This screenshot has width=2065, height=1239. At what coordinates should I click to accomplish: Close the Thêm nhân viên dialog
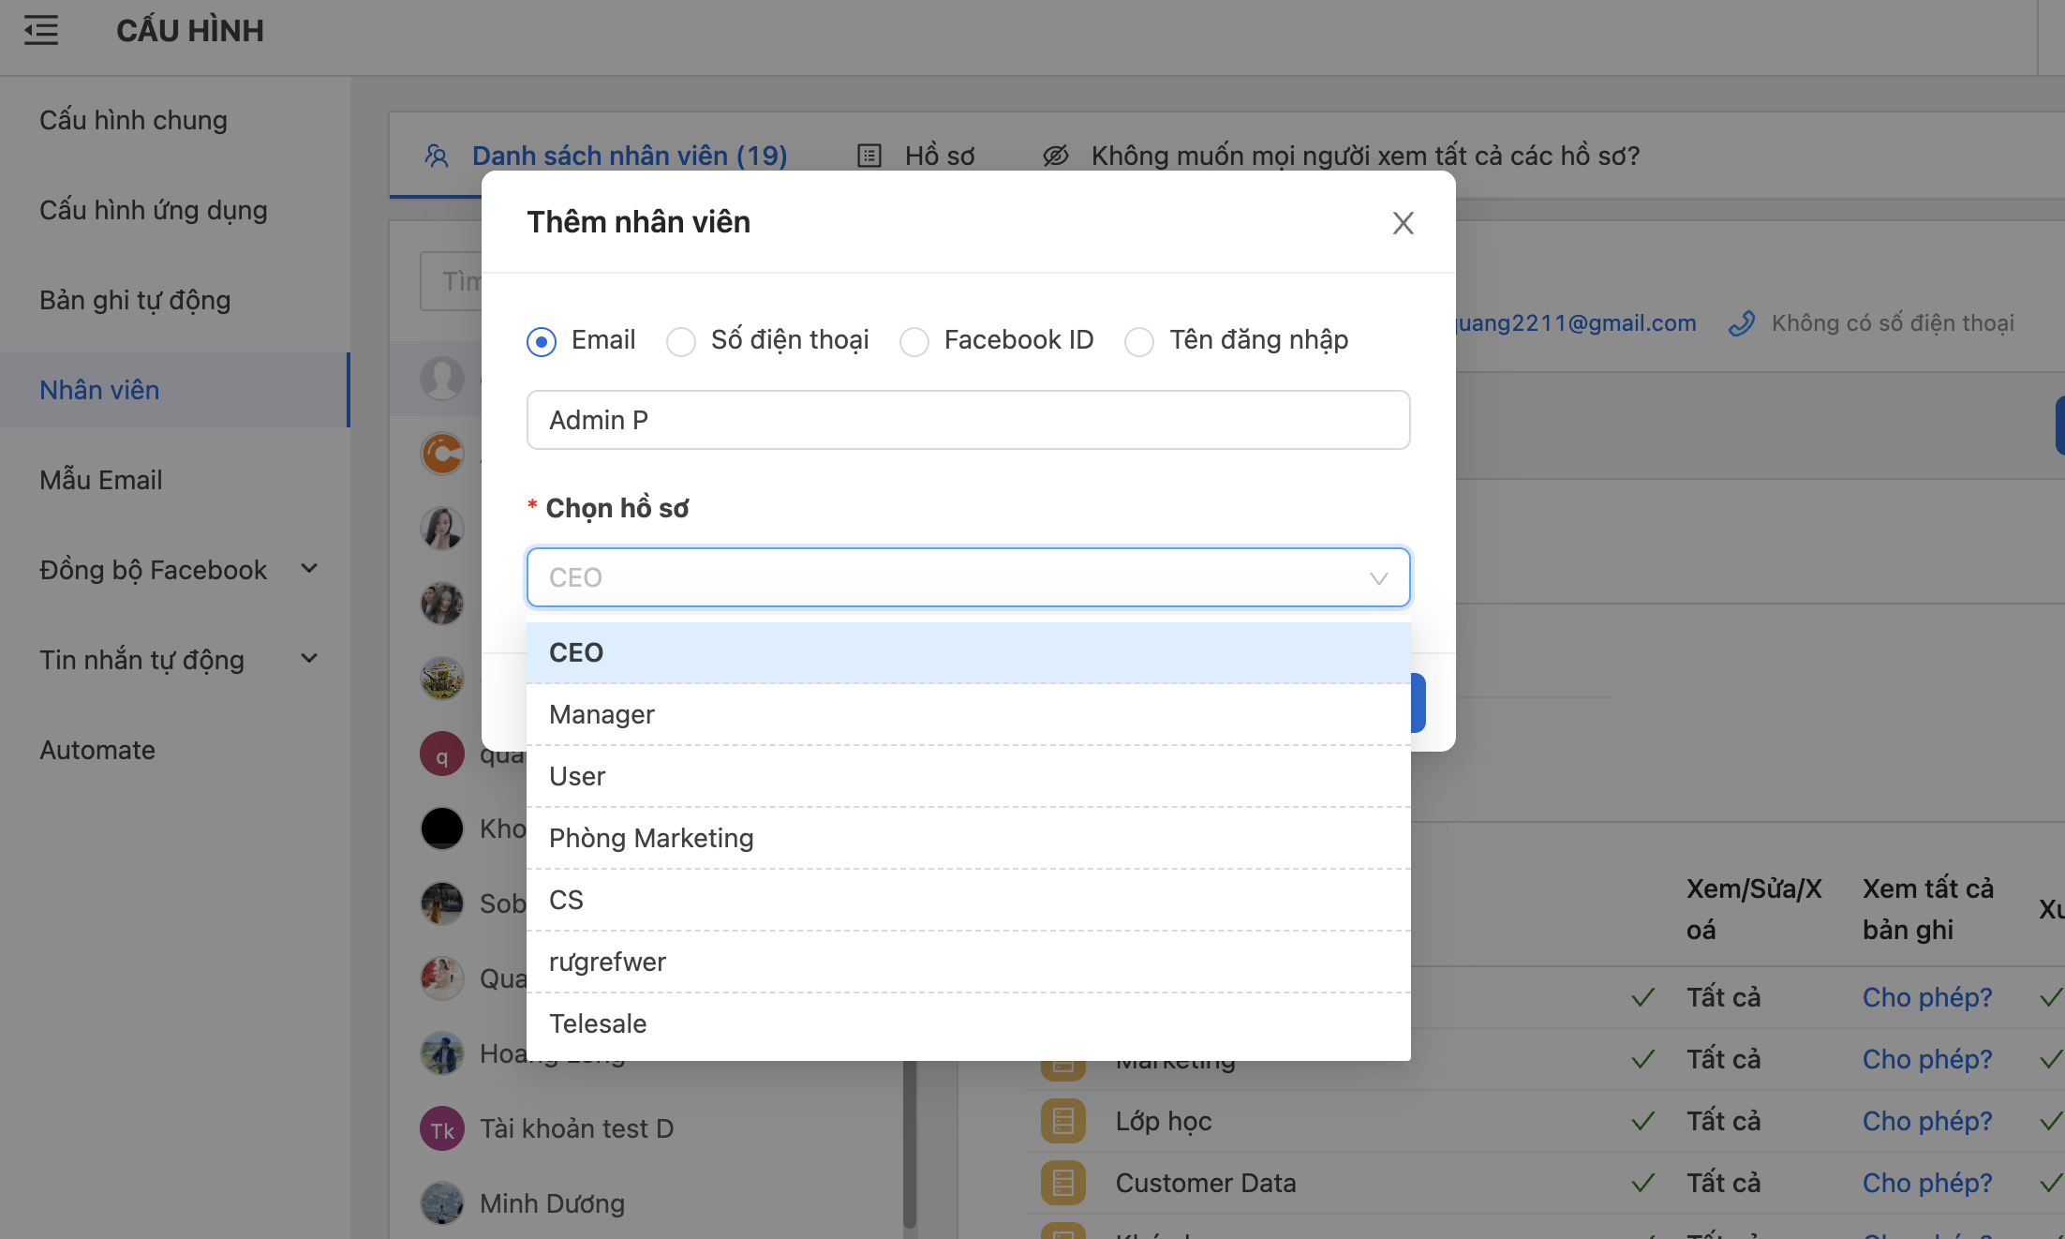[1403, 223]
